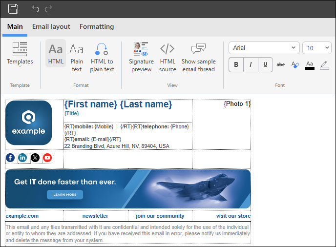The height and width of the screenshot is (247, 336).
Task: View the HTML source
Action: point(168,58)
